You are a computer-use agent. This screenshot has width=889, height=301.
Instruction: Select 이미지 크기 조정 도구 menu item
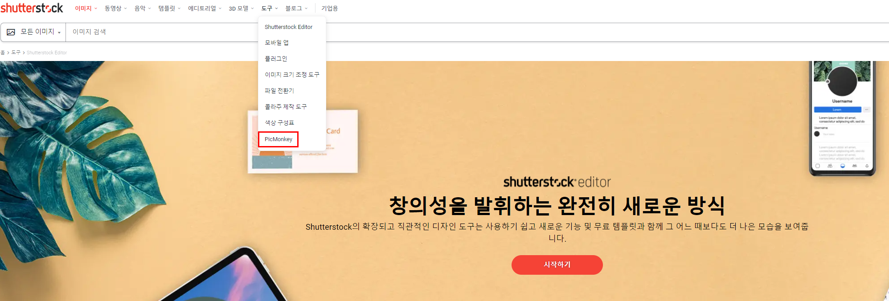[x=292, y=74]
